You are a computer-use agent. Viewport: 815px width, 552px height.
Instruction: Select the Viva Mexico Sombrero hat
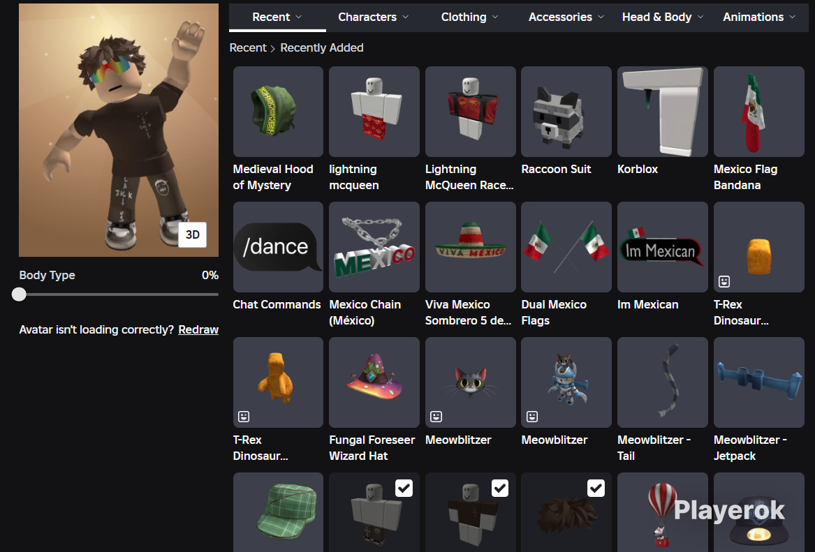pos(471,247)
